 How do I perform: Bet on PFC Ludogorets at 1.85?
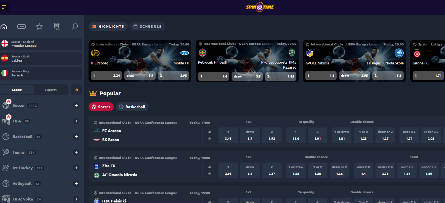pos(281,76)
